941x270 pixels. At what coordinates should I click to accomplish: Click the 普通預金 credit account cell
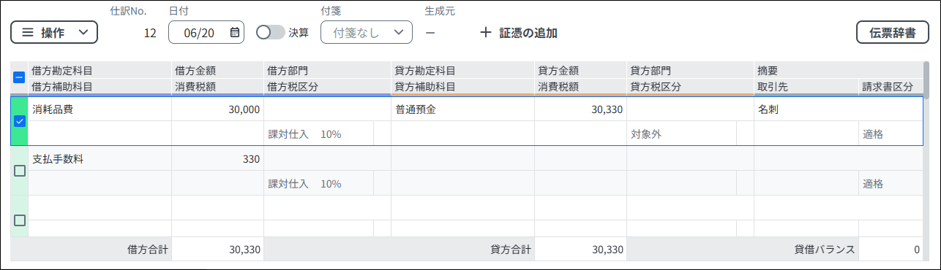[x=463, y=109]
